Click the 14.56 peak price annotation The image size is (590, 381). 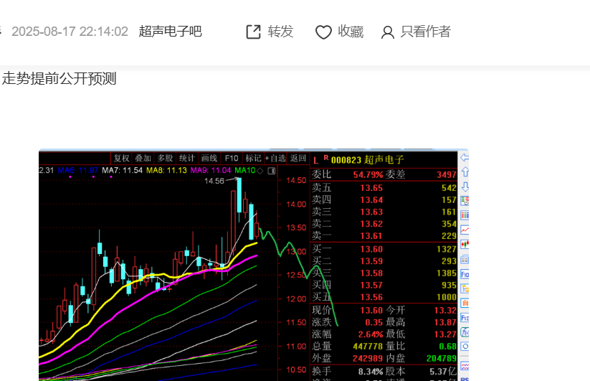(214, 181)
